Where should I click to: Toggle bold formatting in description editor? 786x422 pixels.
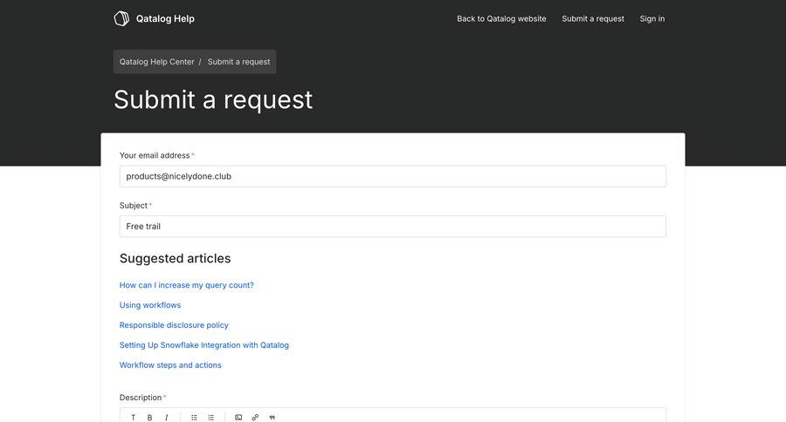[x=149, y=417]
